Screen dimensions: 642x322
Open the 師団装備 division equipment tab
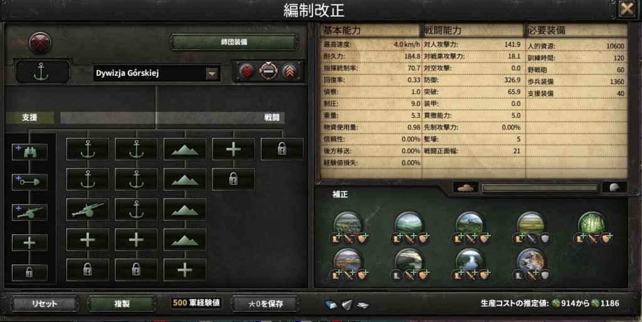click(x=234, y=42)
